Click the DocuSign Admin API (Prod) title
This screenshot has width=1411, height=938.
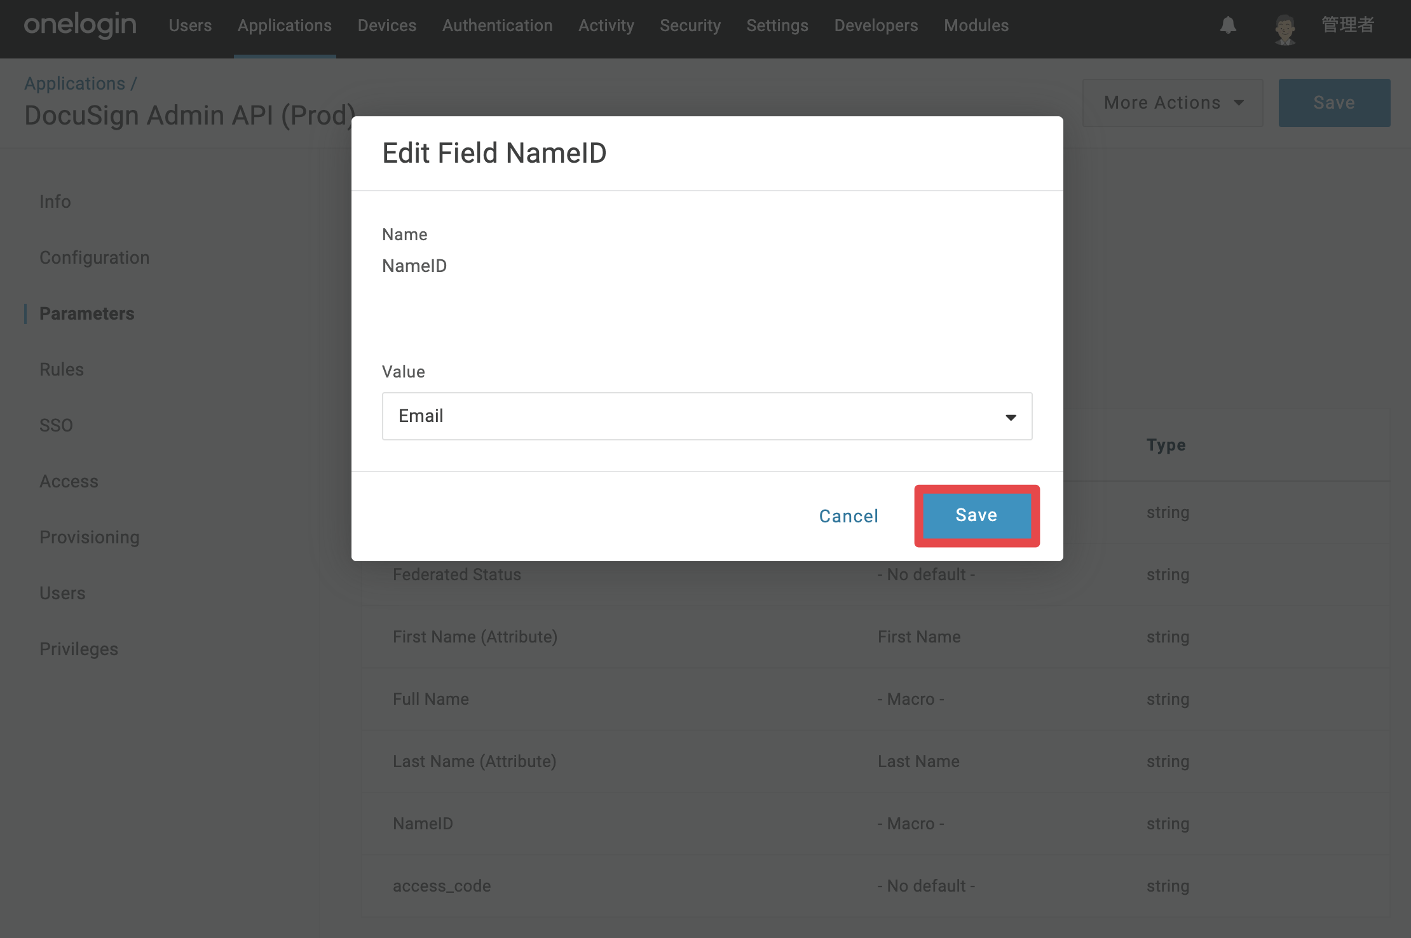pyautogui.click(x=189, y=116)
